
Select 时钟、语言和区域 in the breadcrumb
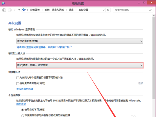pyautogui.click(x=54, y=10)
